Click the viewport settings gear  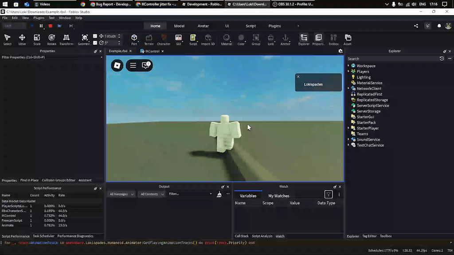coord(340,51)
